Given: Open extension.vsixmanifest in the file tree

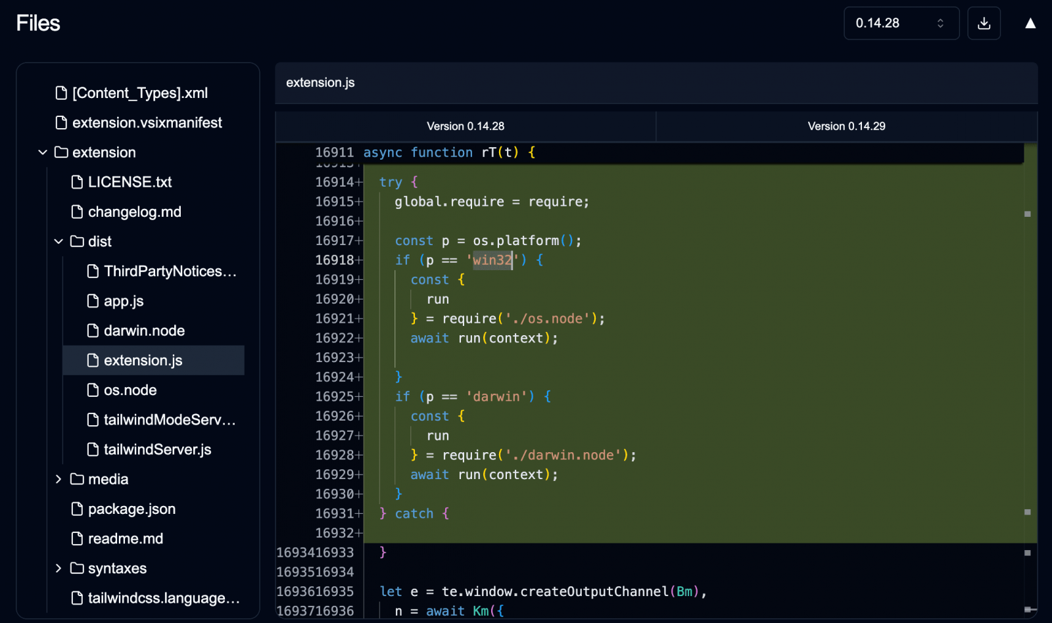Looking at the screenshot, I should [147, 123].
